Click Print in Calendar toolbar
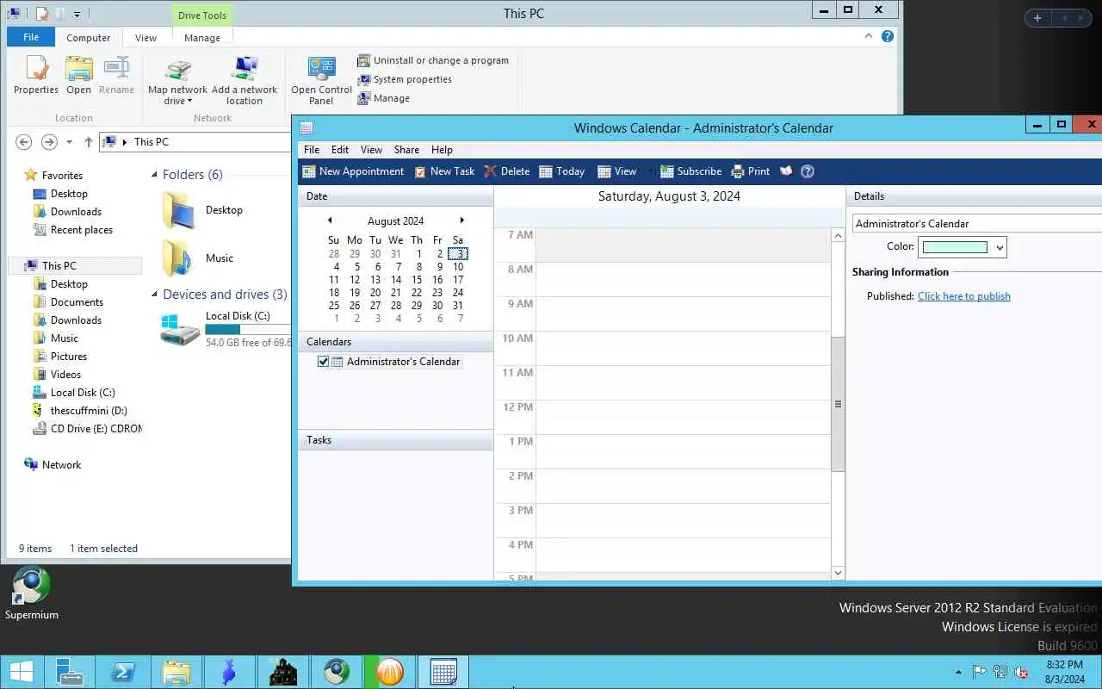Image resolution: width=1102 pixels, height=689 pixels. click(751, 171)
